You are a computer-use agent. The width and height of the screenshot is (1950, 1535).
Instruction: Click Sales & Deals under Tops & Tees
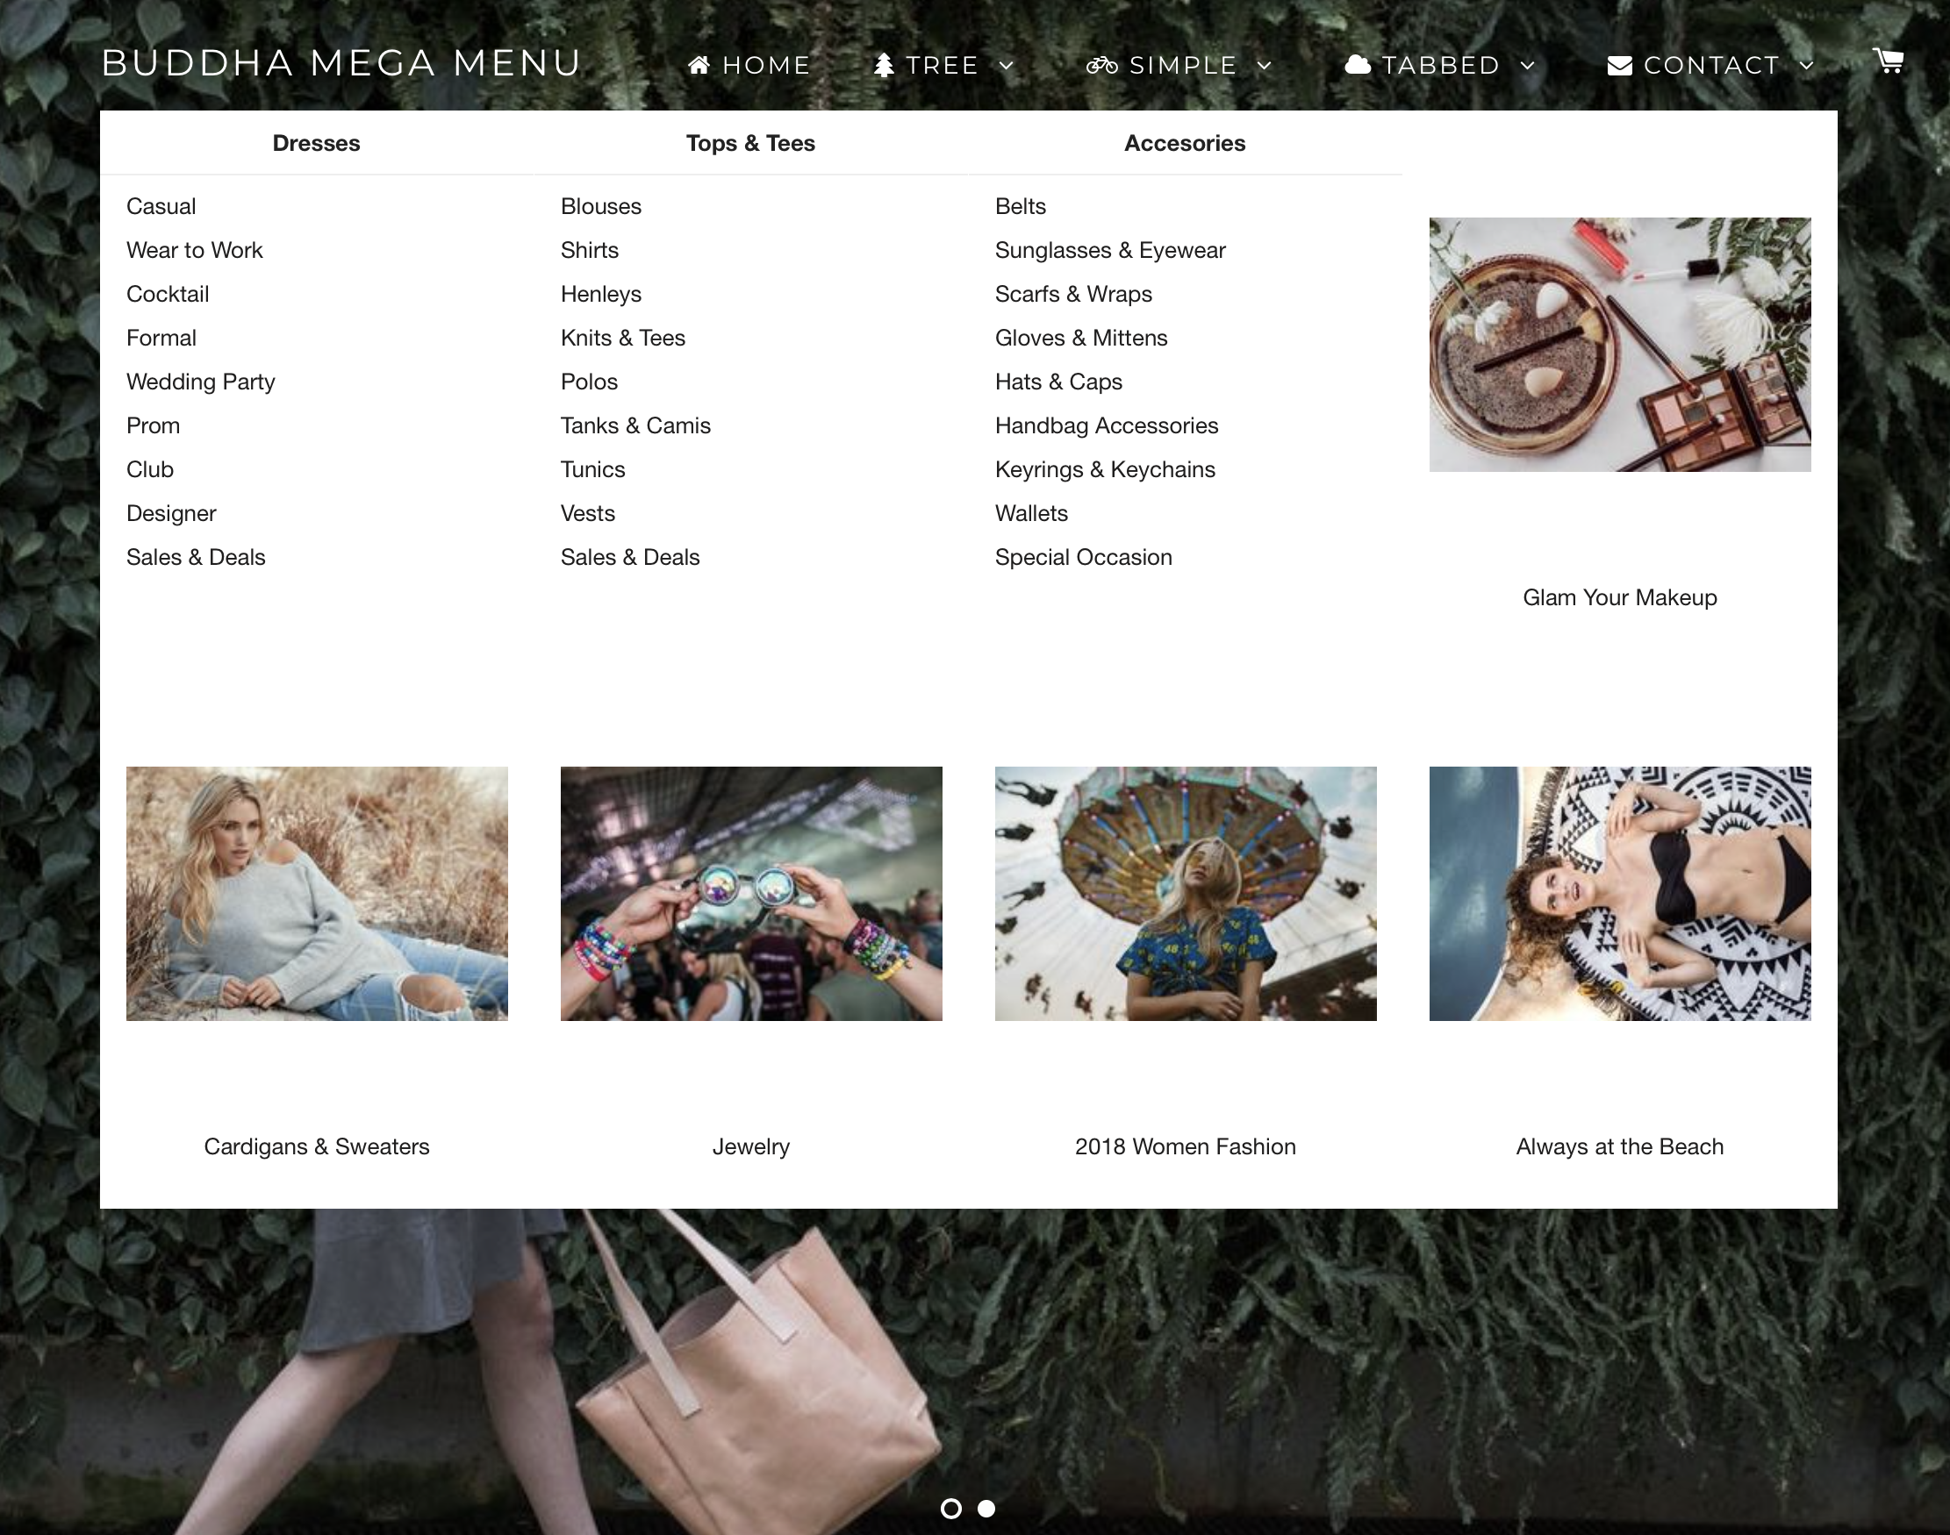click(x=629, y=556)
